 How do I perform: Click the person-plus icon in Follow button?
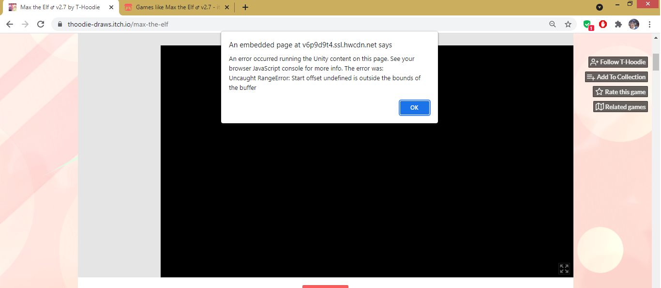[595, 62]
